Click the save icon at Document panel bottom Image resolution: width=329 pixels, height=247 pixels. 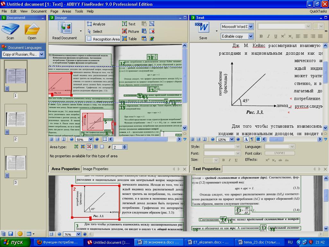pos(11,233)
